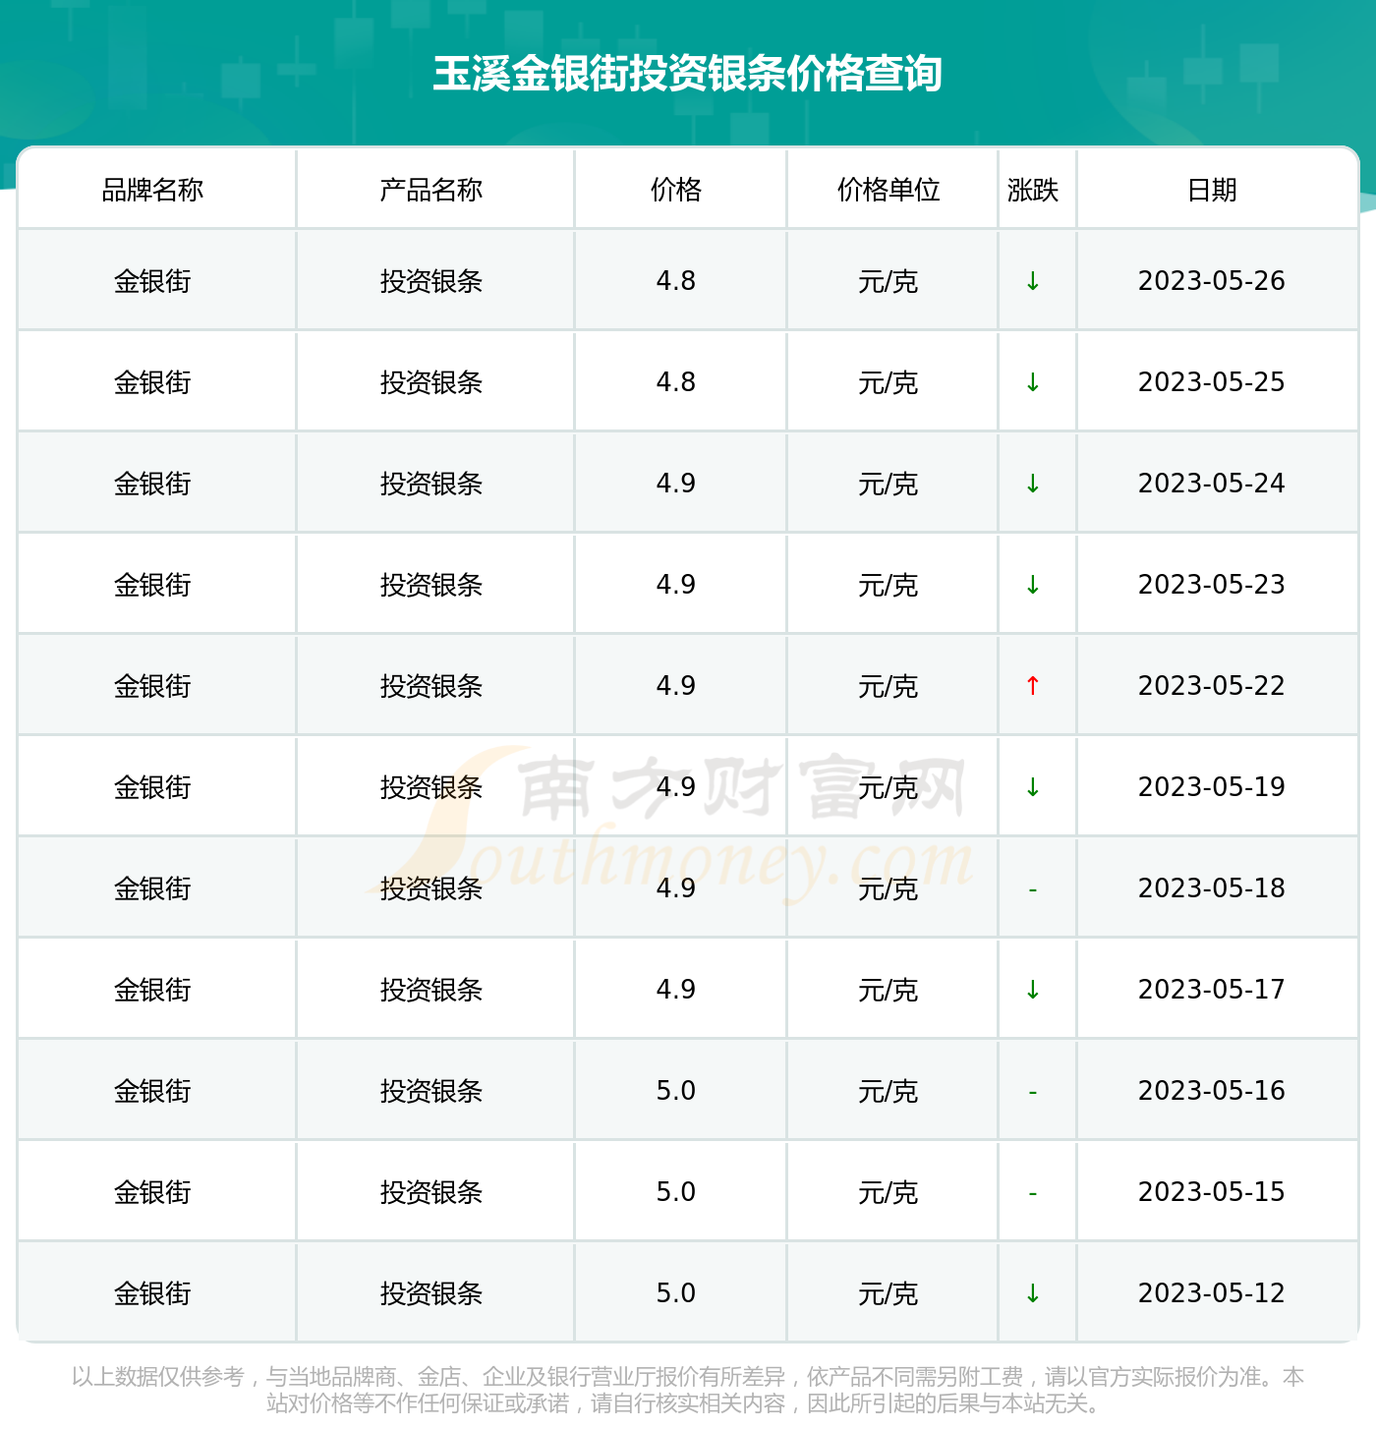The width and height of the screenshot is (1376, 1430).
Task: Click 投资银条 in the 2023-05-25 row
Action: tap(431, 383)
